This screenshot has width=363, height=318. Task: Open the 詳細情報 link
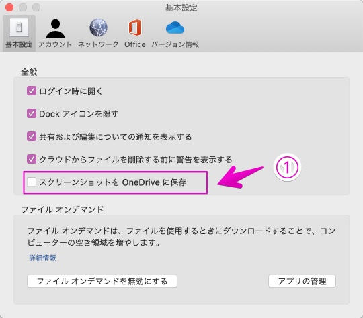tap(42, 258)
